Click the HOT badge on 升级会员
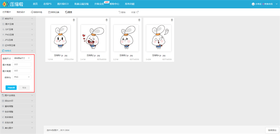Screen dimensions: 280x134 click(107, 2)
